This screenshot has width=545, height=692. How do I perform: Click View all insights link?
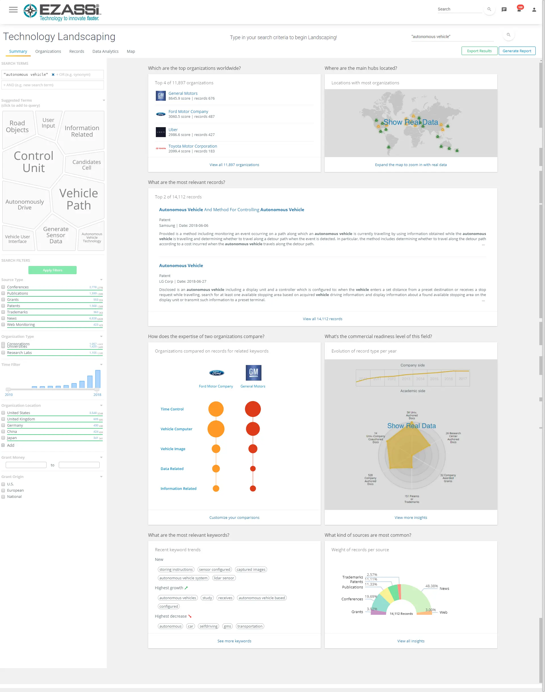pyautogui.click(x=411, y=641)
